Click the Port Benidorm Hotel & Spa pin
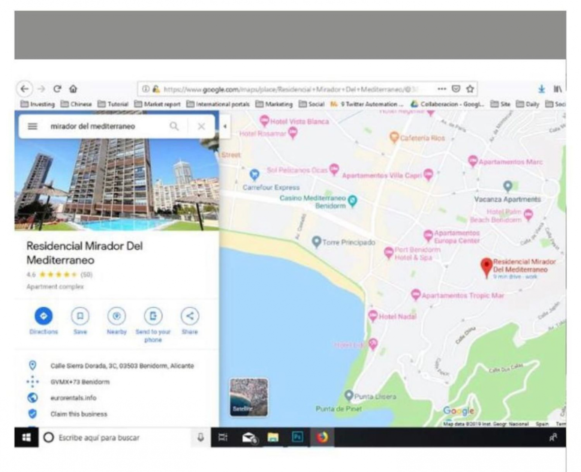This screenshot has height=472, width=581. tap(389, 253)
